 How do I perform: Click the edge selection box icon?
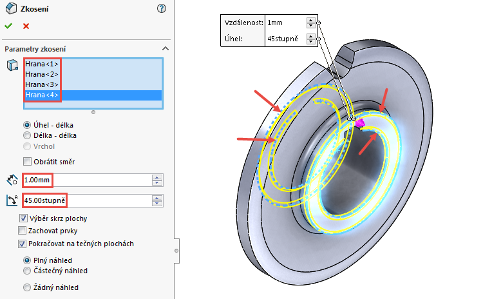coord(12,65)
